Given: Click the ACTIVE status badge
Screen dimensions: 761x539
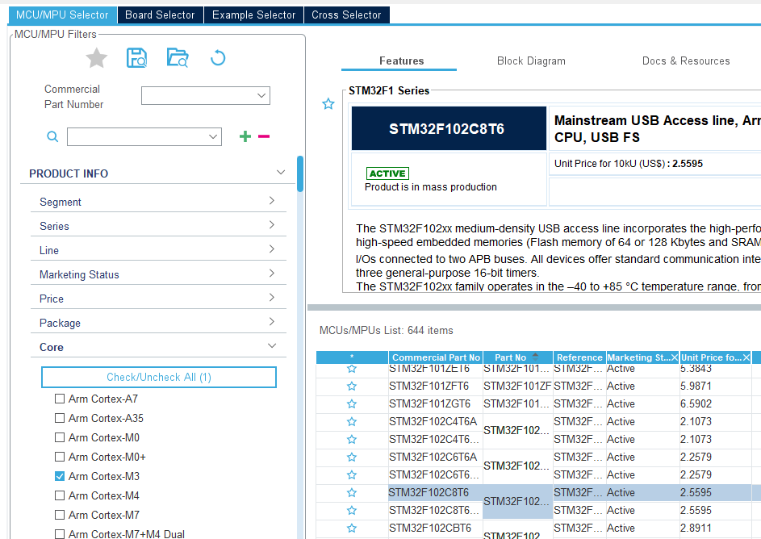Looking at the screenshot, I should click(x=387, y=173).
